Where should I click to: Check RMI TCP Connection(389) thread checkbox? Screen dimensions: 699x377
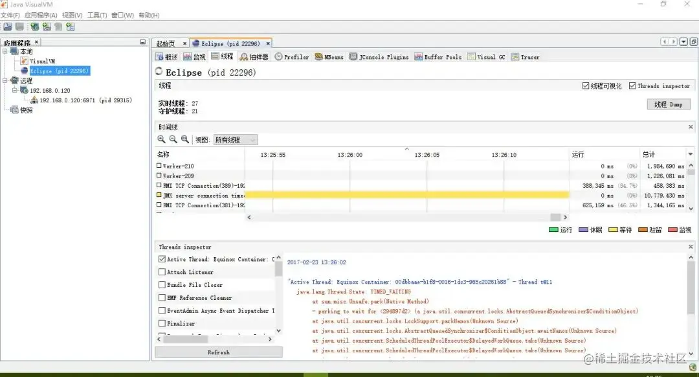(x=159, y=185)
